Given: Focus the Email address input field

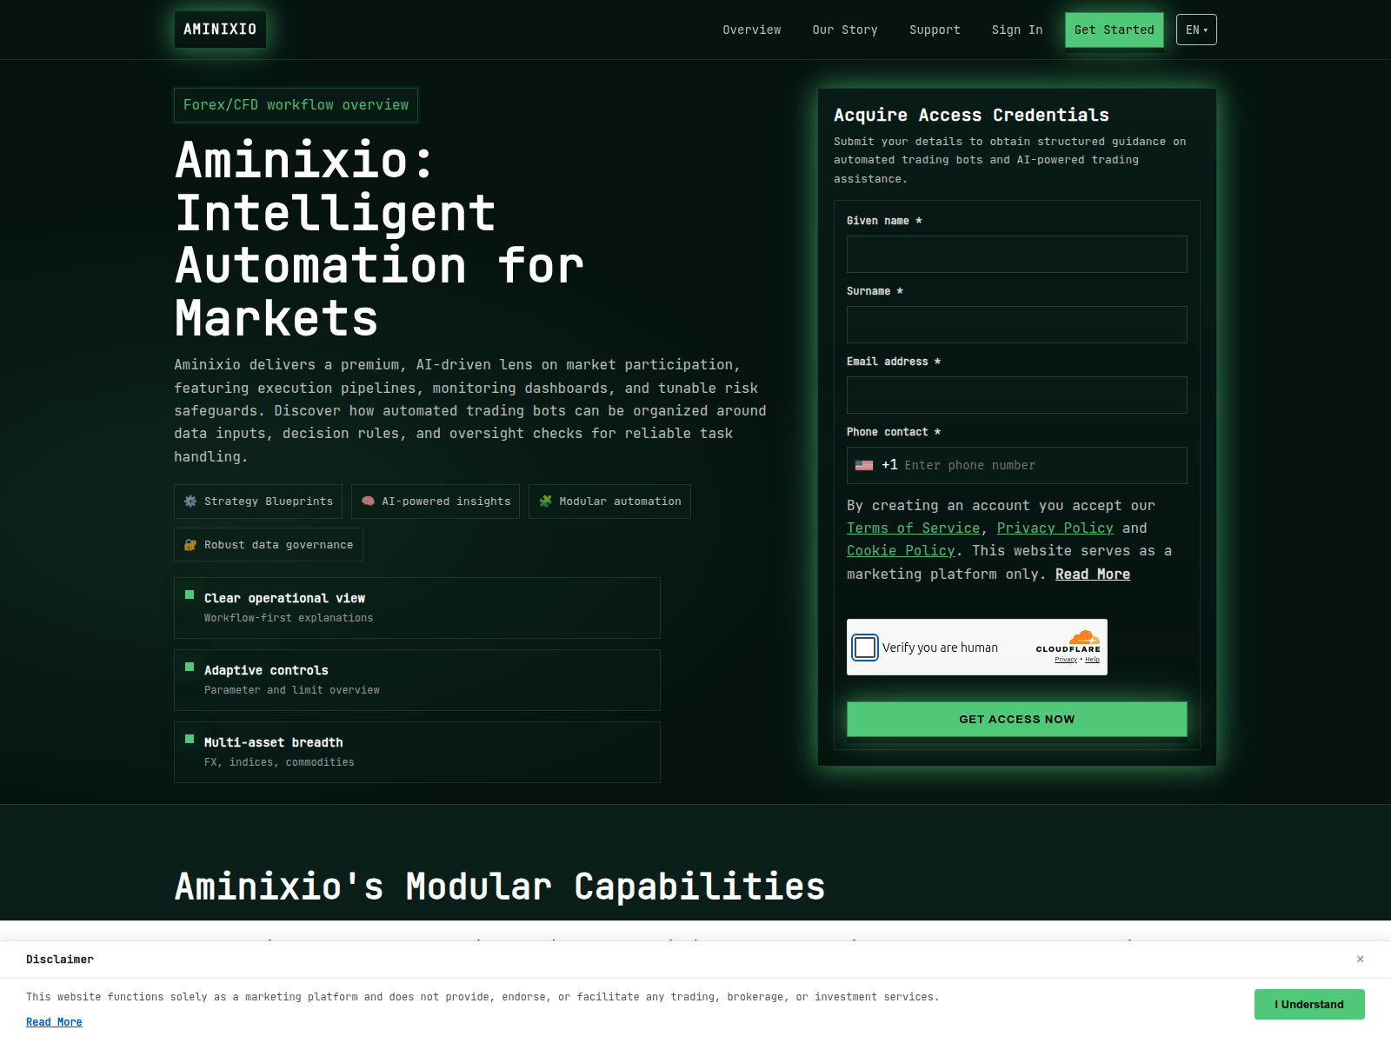Looking at the screenshot, I should click(1017, 395).
